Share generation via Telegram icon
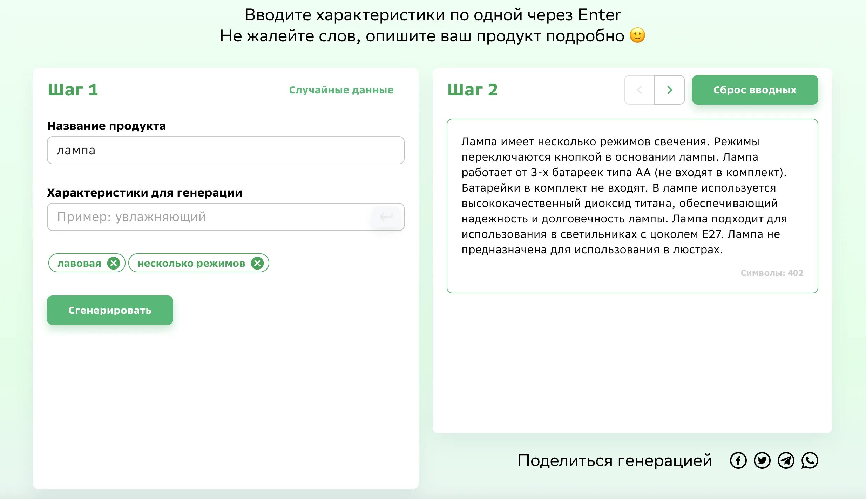 (x=786, y=460)
